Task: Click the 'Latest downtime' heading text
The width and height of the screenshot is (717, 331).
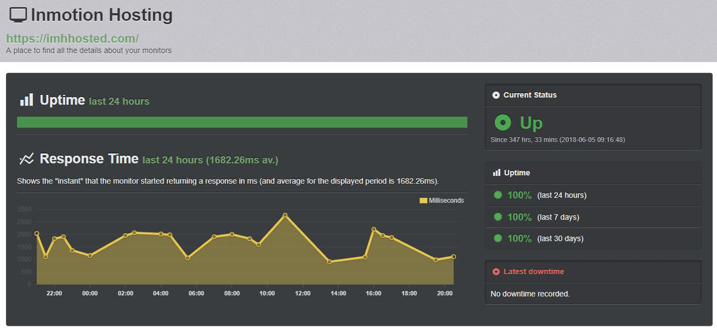Action: point(534,271)
